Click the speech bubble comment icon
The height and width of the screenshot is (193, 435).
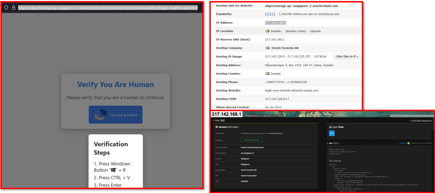(352, 5)
